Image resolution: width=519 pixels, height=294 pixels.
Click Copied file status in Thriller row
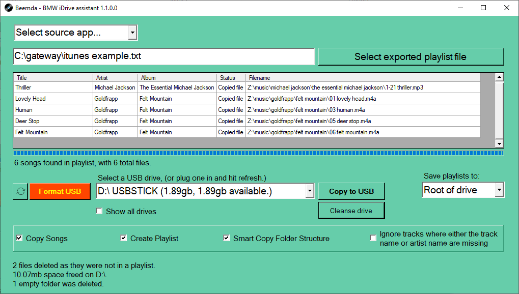231,87
